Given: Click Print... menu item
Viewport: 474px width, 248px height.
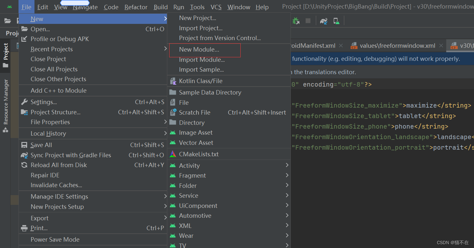Looking at the screenshot, I should tap(93, 228).
